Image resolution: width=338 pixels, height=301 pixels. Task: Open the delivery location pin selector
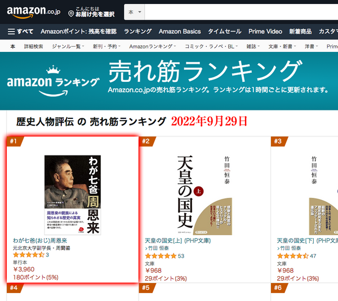point(91,12)
